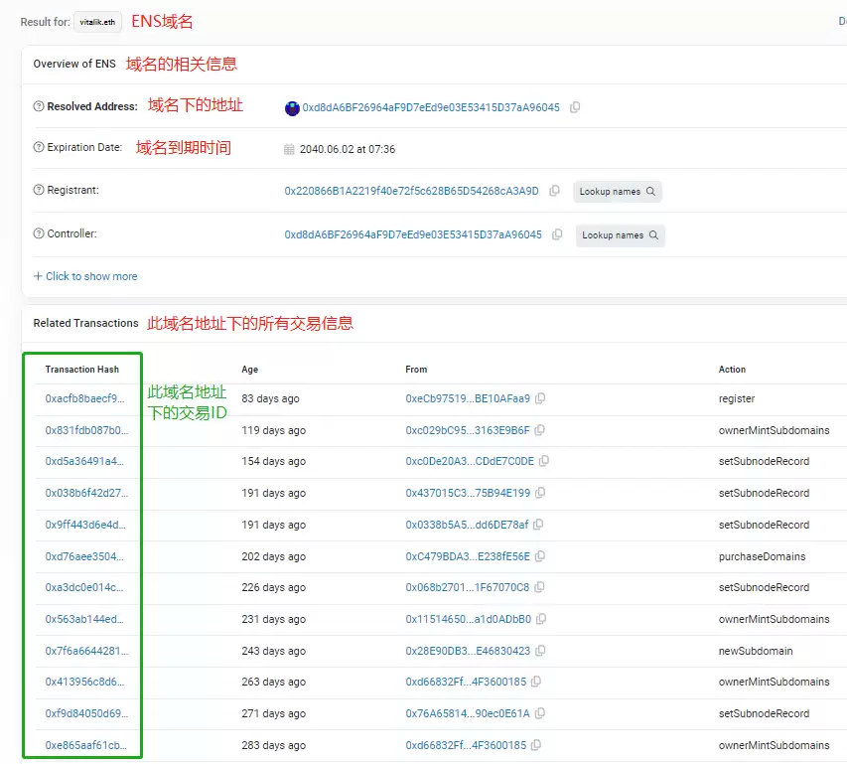Copy the Resolved Address using its copy icon

tap(574, 107)
